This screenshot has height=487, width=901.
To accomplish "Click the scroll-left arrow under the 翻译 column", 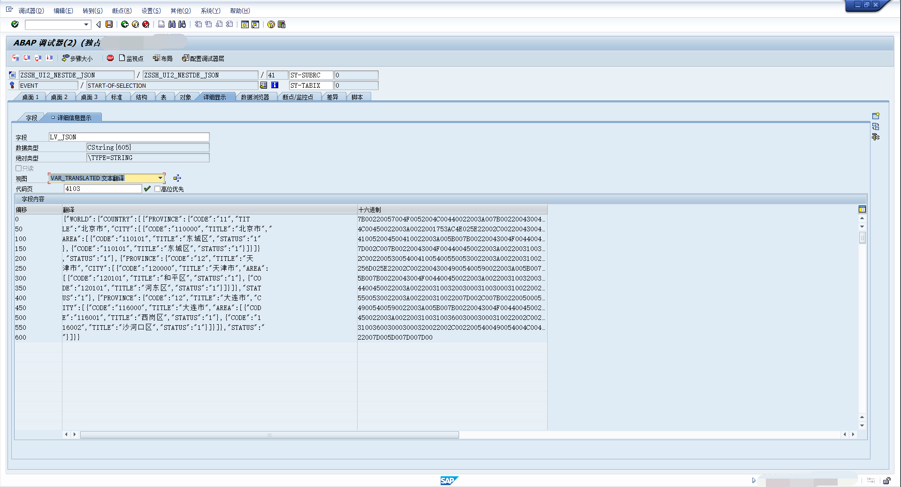I will click(66, 434).
